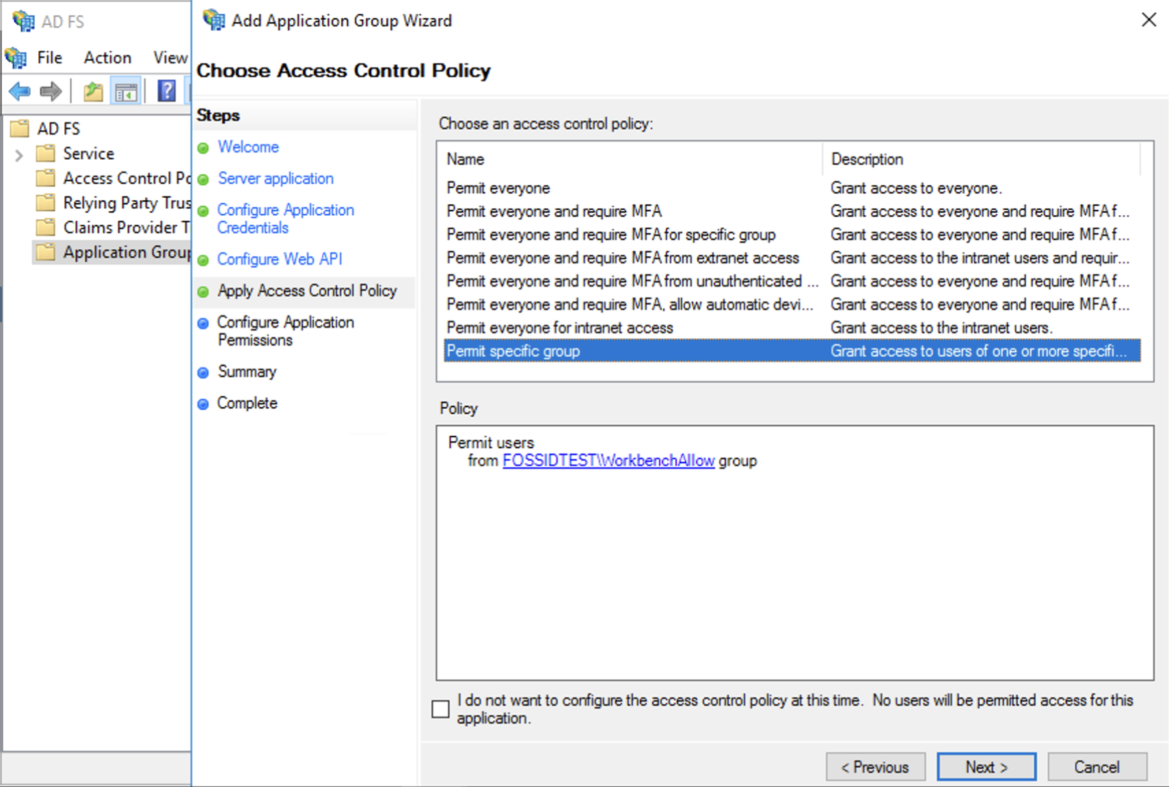This screenshot has width=1169, height=787.
Task: Select Permit everyone for intranet access policy
Action: click(792, 327)
